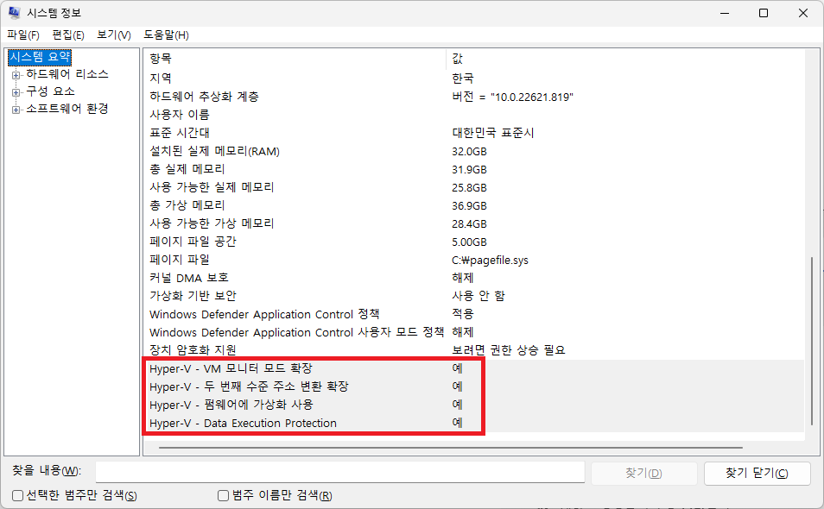
Task: Click the C:\pagefile.sys value
Action: [x=490, y=260]
